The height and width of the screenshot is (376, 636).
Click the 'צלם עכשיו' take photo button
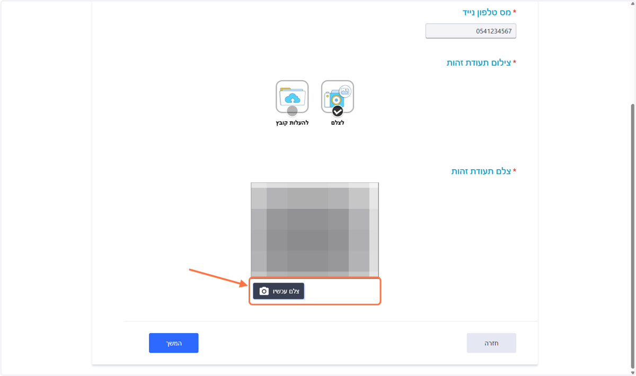point(278,291)
